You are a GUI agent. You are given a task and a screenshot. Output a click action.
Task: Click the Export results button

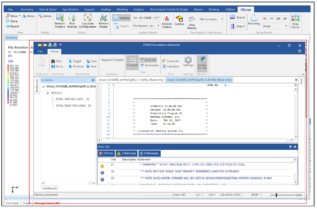coord(121,26)
